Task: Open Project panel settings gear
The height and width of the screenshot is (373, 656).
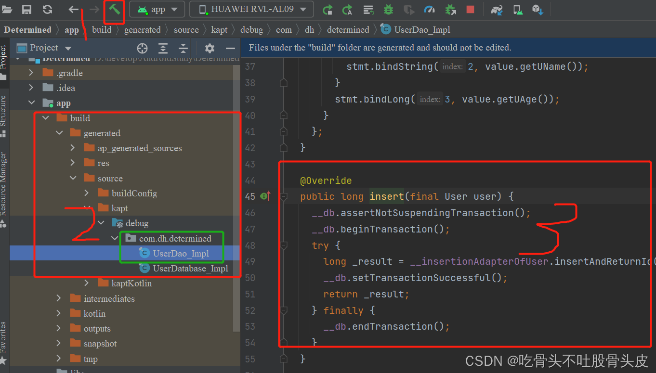Action: 210,48
